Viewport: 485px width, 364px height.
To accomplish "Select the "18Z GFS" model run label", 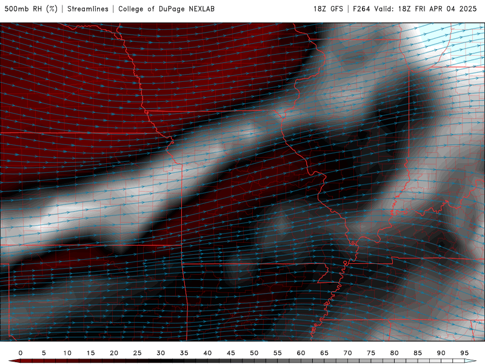I will (328, 9).
